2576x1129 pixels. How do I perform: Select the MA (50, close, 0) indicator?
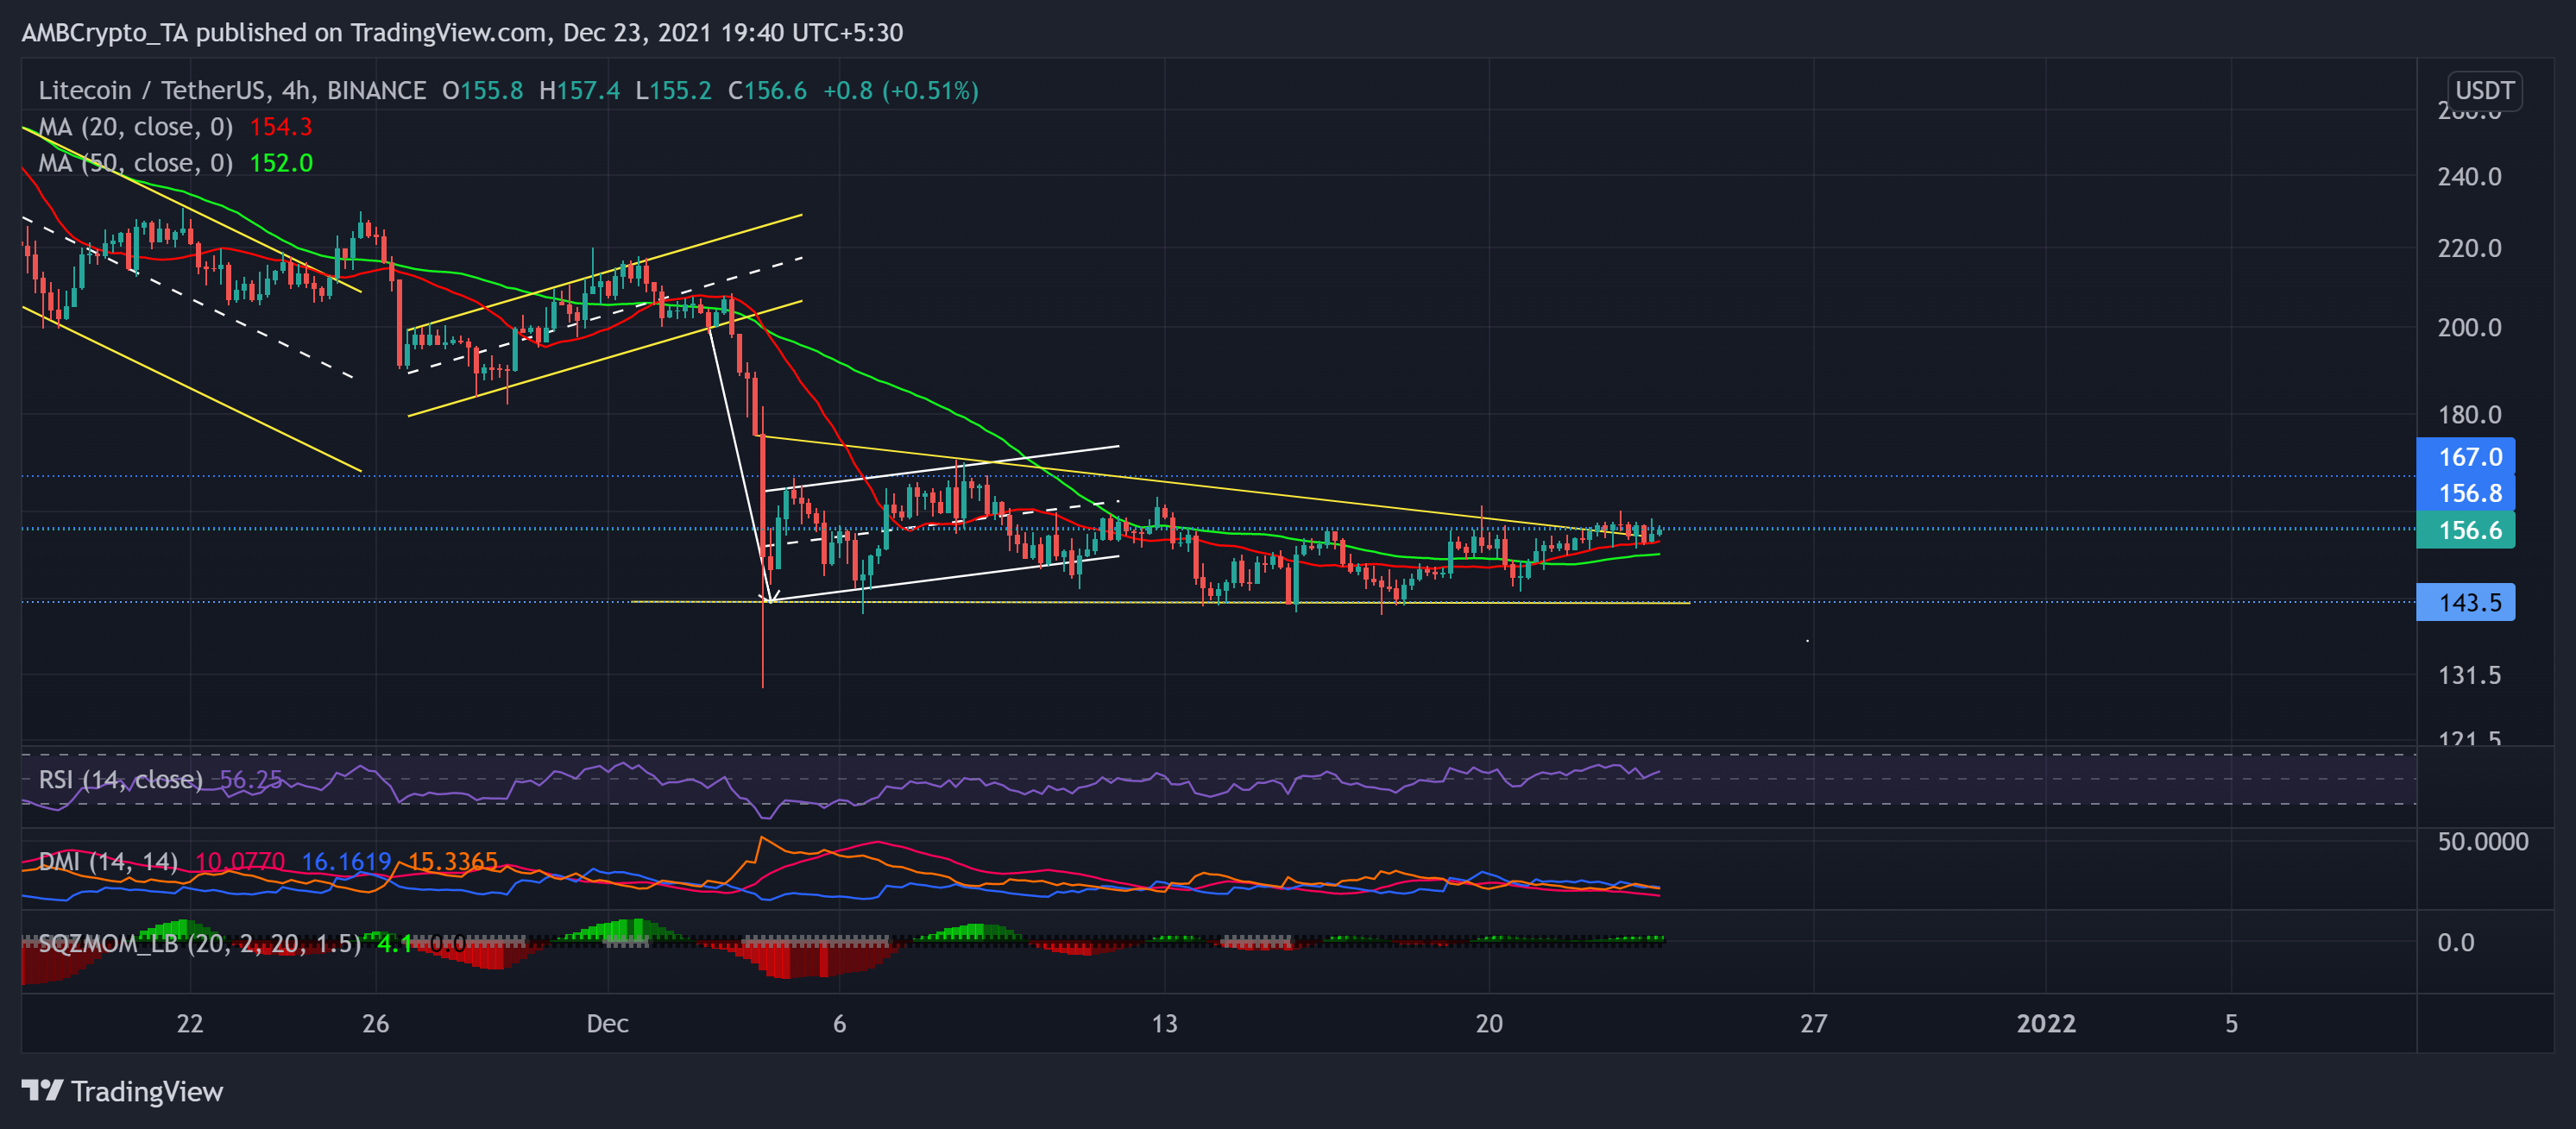135,163
